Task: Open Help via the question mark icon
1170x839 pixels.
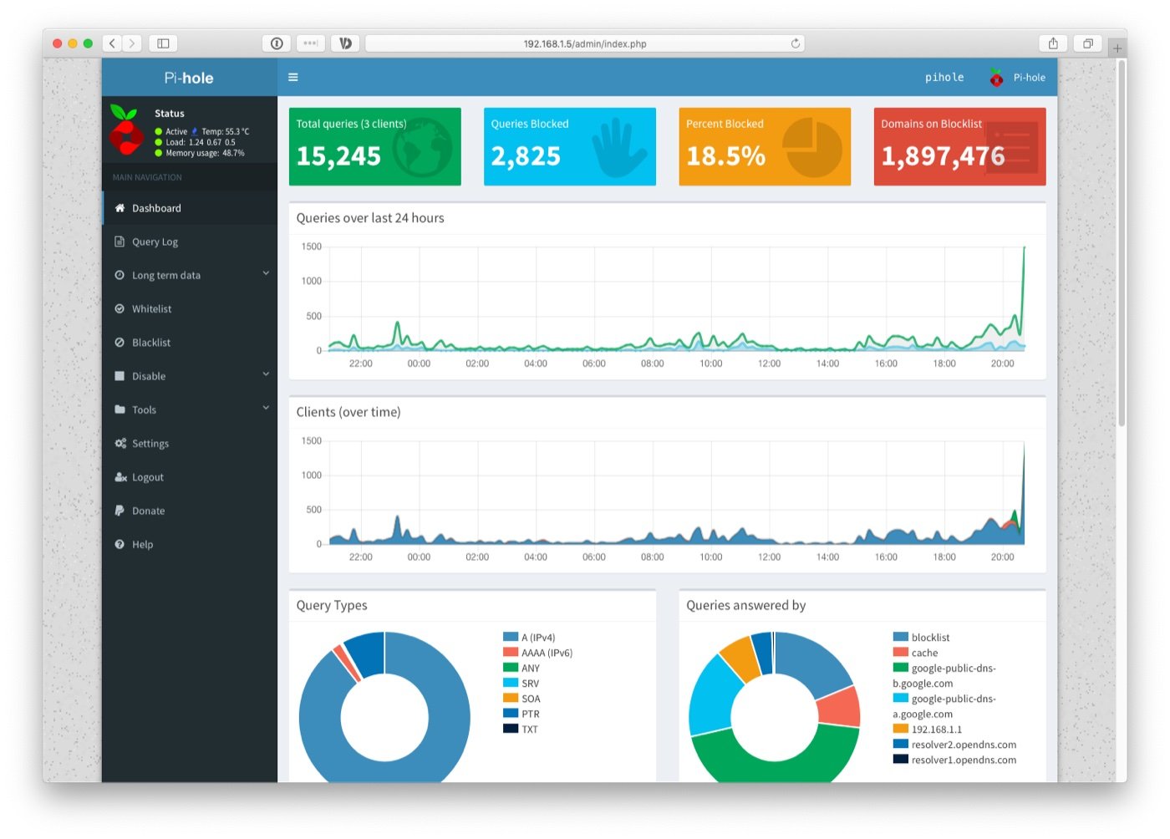Action: [x=120, y=544]
